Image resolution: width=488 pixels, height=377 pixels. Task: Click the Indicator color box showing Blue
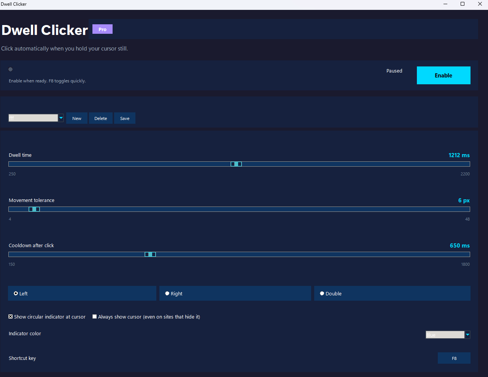click(445, 335)
